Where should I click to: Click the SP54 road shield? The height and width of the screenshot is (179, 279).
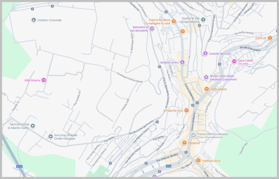click(x=168, y=166)
